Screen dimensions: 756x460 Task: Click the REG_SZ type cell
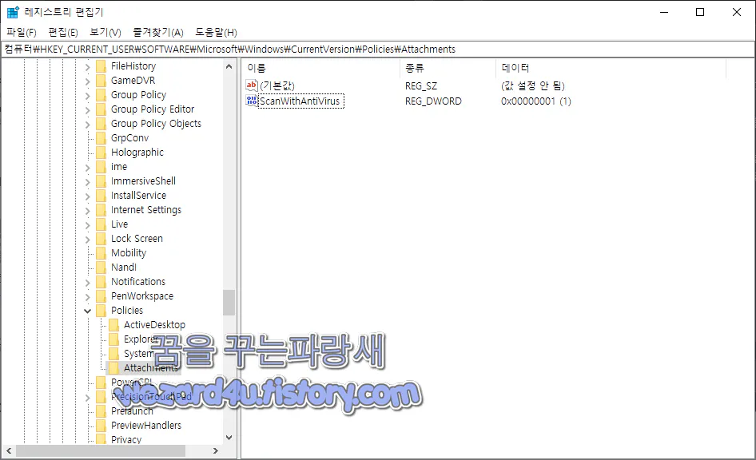pyautogui.click(x=421, y=86)
